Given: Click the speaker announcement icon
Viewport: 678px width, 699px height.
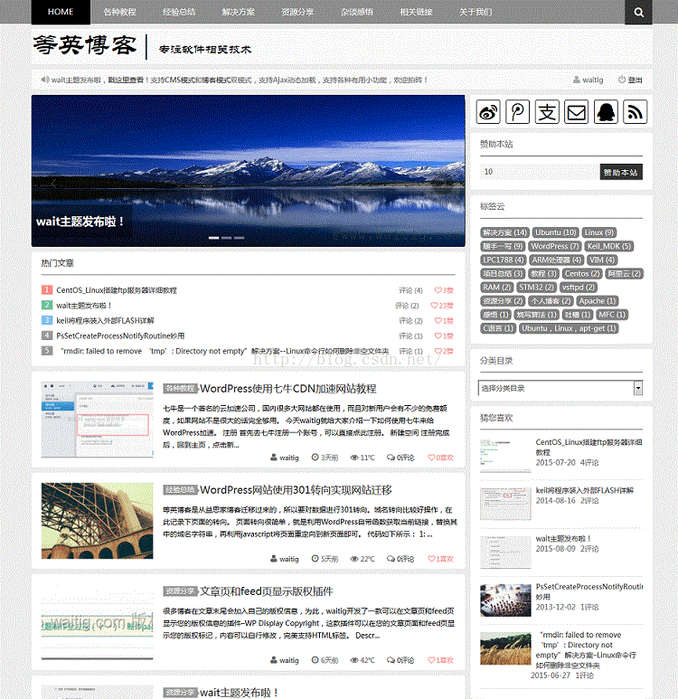Looking at the screenshot, I should [x=44, y=80].
